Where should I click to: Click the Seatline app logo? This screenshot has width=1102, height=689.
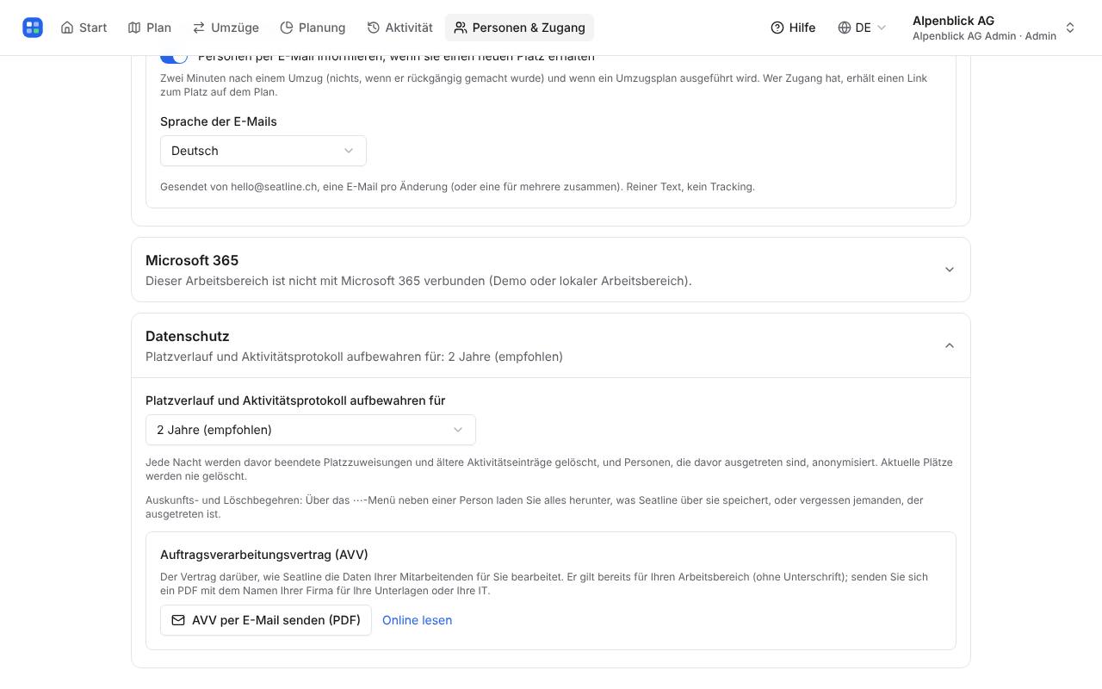[x=33, y=28]
